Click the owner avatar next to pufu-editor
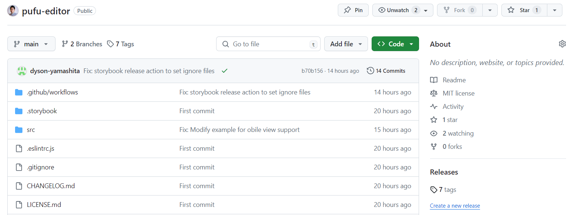 [x=13, y=11]
